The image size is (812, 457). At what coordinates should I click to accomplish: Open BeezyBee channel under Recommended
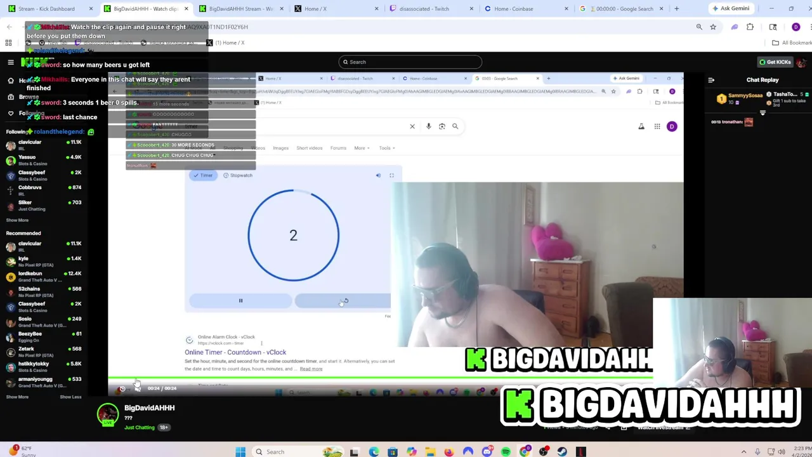click(x=44, y=337)
